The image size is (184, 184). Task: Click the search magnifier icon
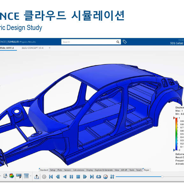point(118,42)
